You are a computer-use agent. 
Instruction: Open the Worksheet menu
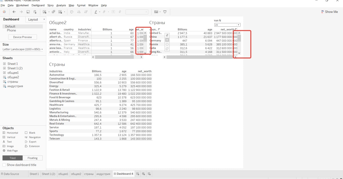[22, 5]
